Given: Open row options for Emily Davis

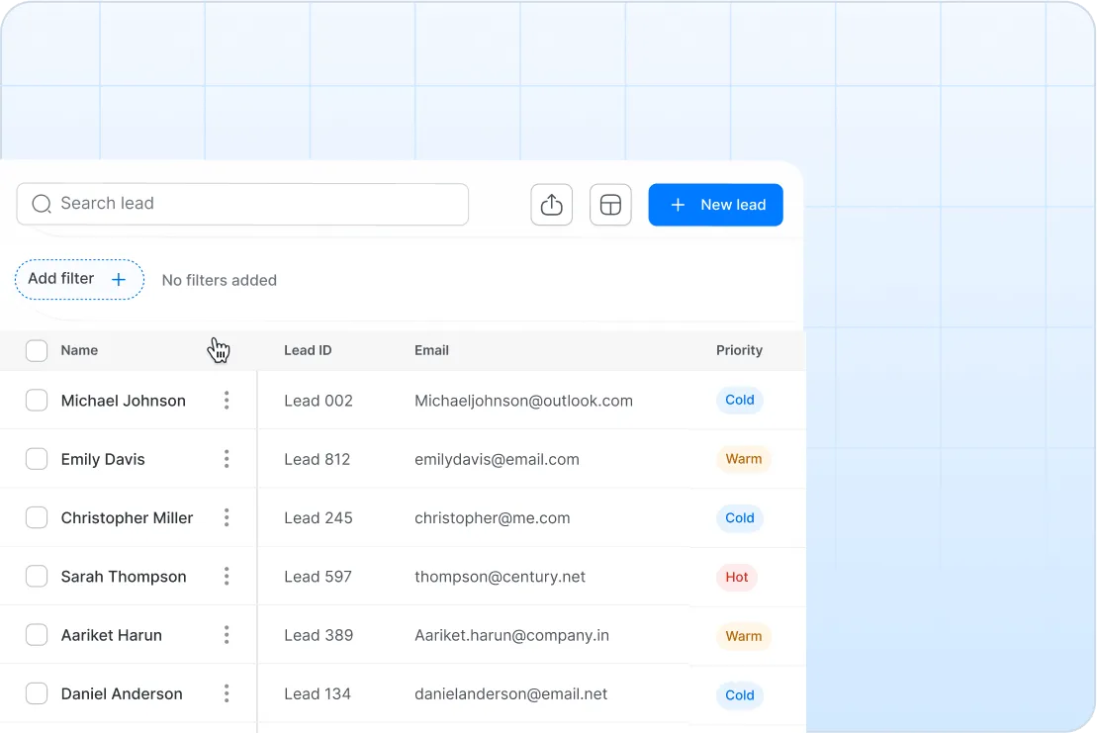Looking at the screenshot, I should click(x=227, y=459).
